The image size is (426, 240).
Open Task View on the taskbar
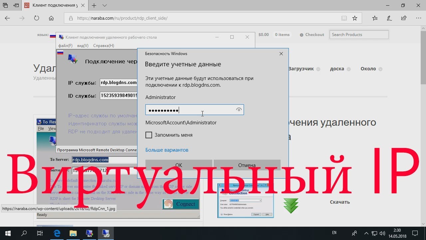pyautogui.click(x=40, y=233)
